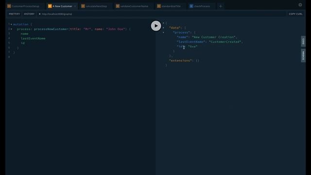Click the mutation keyword in the editor
Screen dimensions: 311x175
21,24
